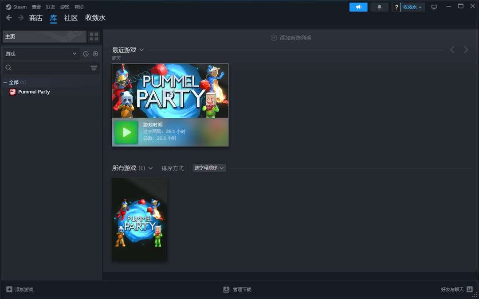Switch library to grid collections view

pyautogui.click(x=94, y=37)
